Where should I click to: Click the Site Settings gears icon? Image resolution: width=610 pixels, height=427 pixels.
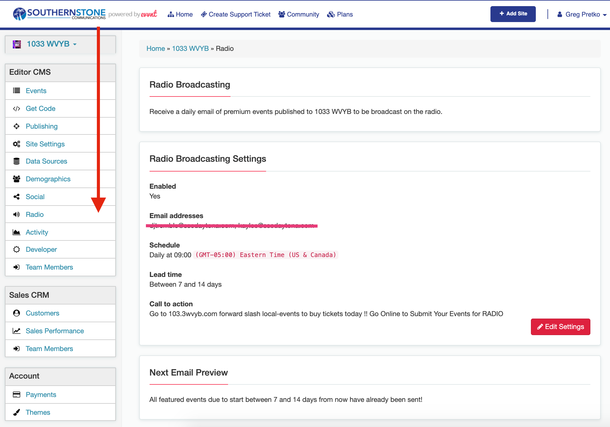pyautogui.click(x=17, y=144)
